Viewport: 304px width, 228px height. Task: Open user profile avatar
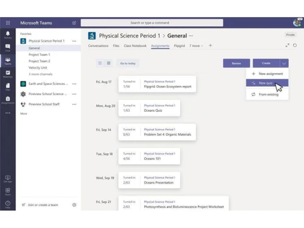(297, 22)
